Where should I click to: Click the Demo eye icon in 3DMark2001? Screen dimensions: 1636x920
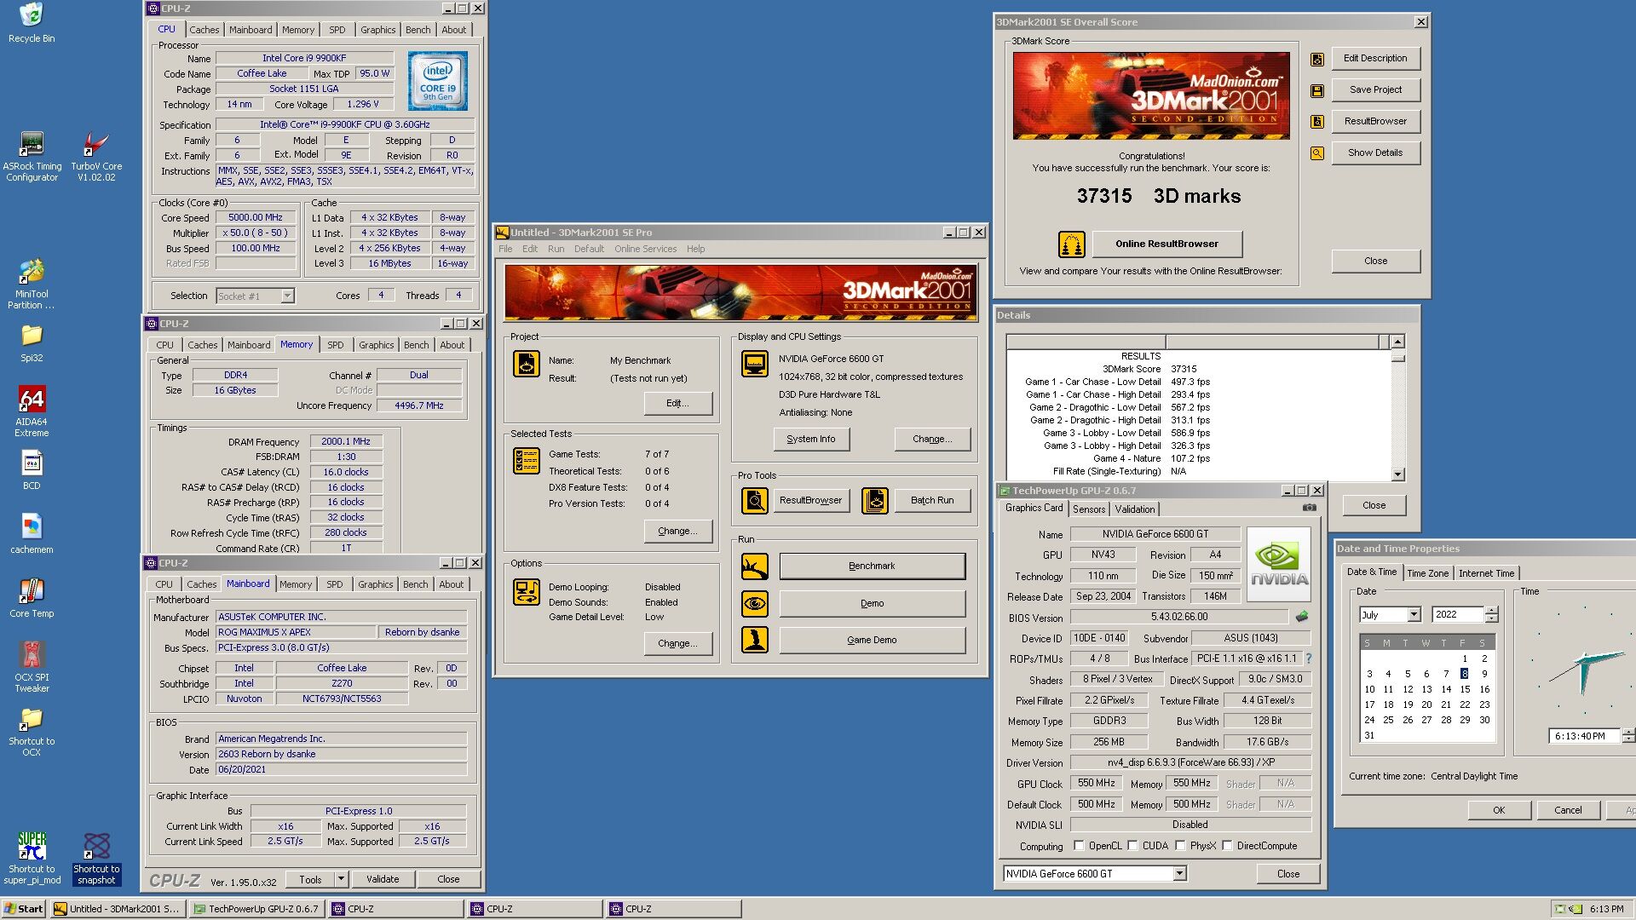tap(754, 603)
